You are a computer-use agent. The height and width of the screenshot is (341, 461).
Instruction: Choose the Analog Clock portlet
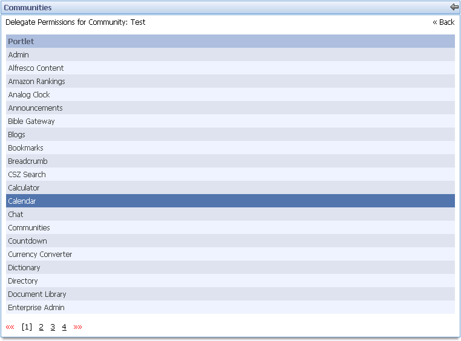[x=29, y=95]
